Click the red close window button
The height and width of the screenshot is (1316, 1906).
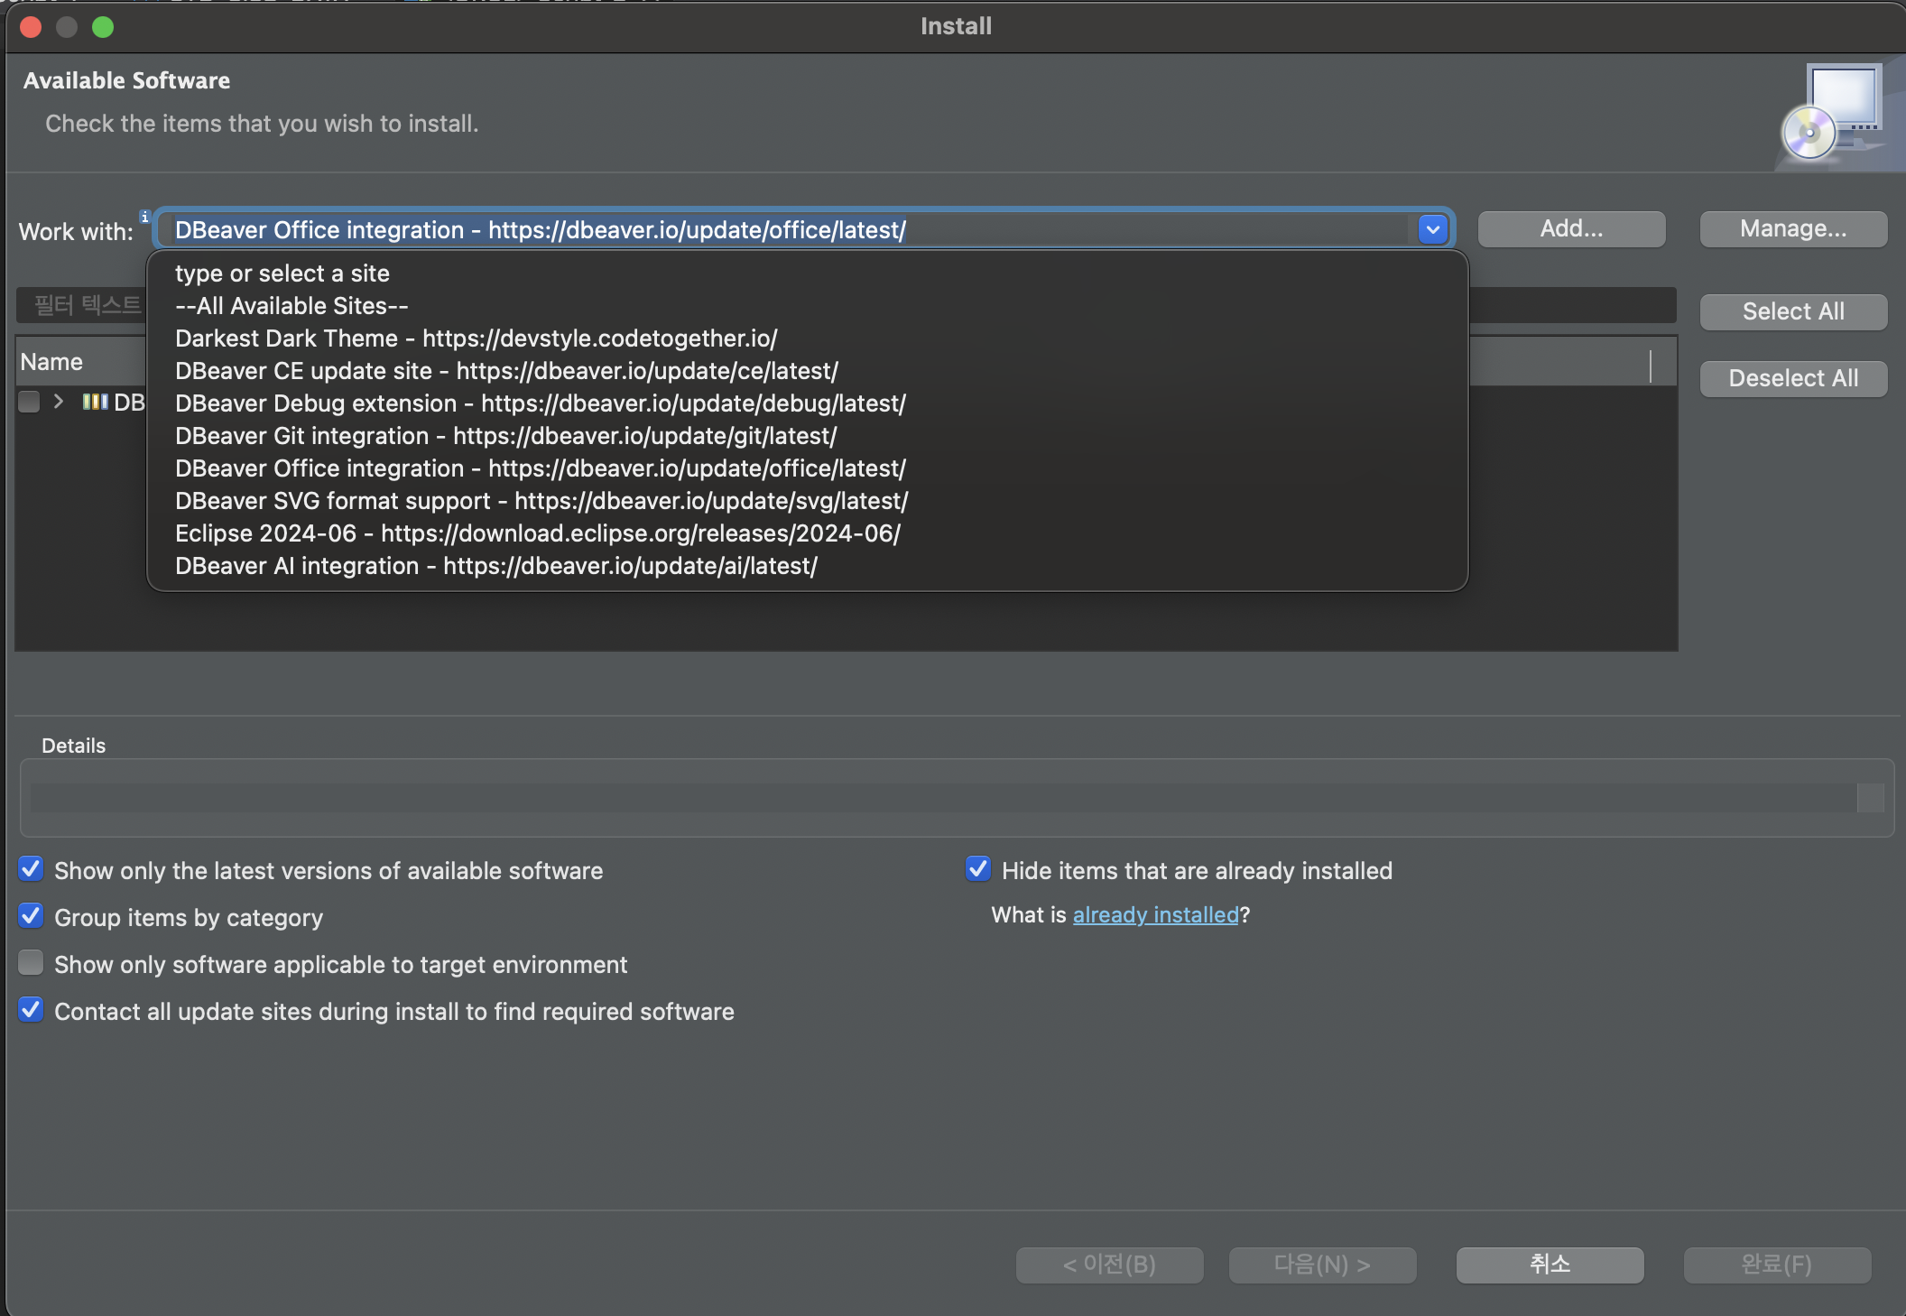click(32, 27)
